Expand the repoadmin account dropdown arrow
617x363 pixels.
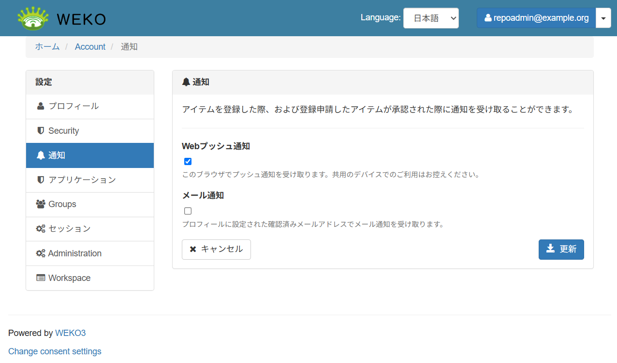click(603, 17)
